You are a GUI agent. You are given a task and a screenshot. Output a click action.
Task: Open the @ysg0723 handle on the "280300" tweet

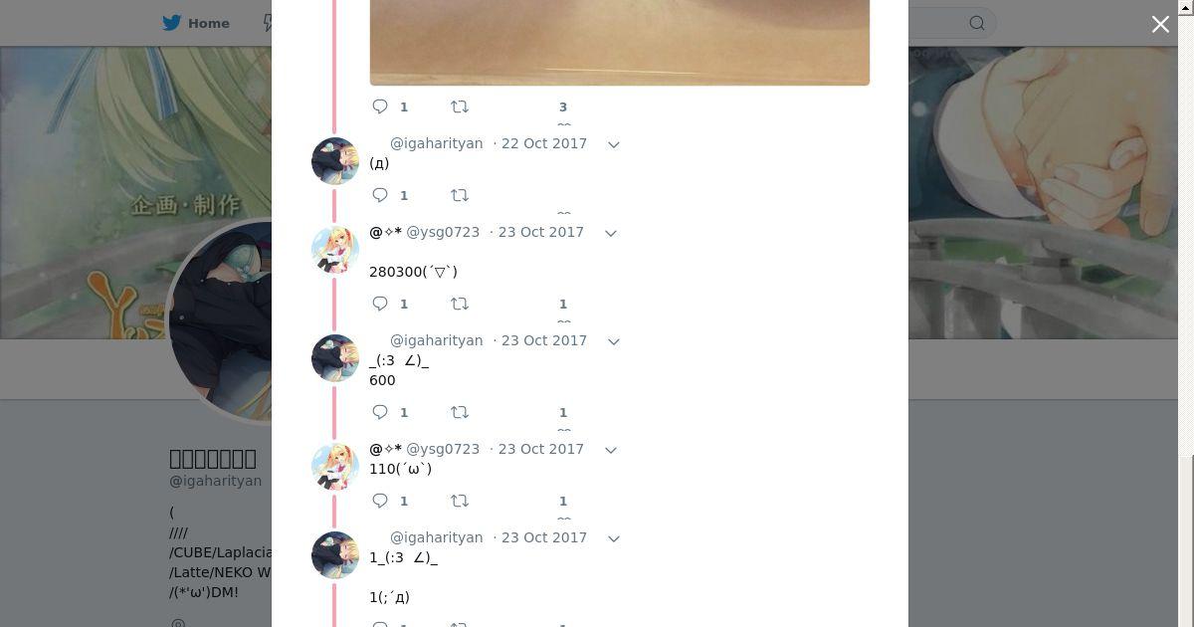pyautogui.click(x=443, y=232)
